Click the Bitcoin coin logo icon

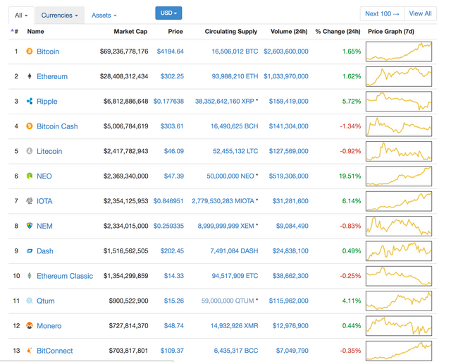(30, 52)
